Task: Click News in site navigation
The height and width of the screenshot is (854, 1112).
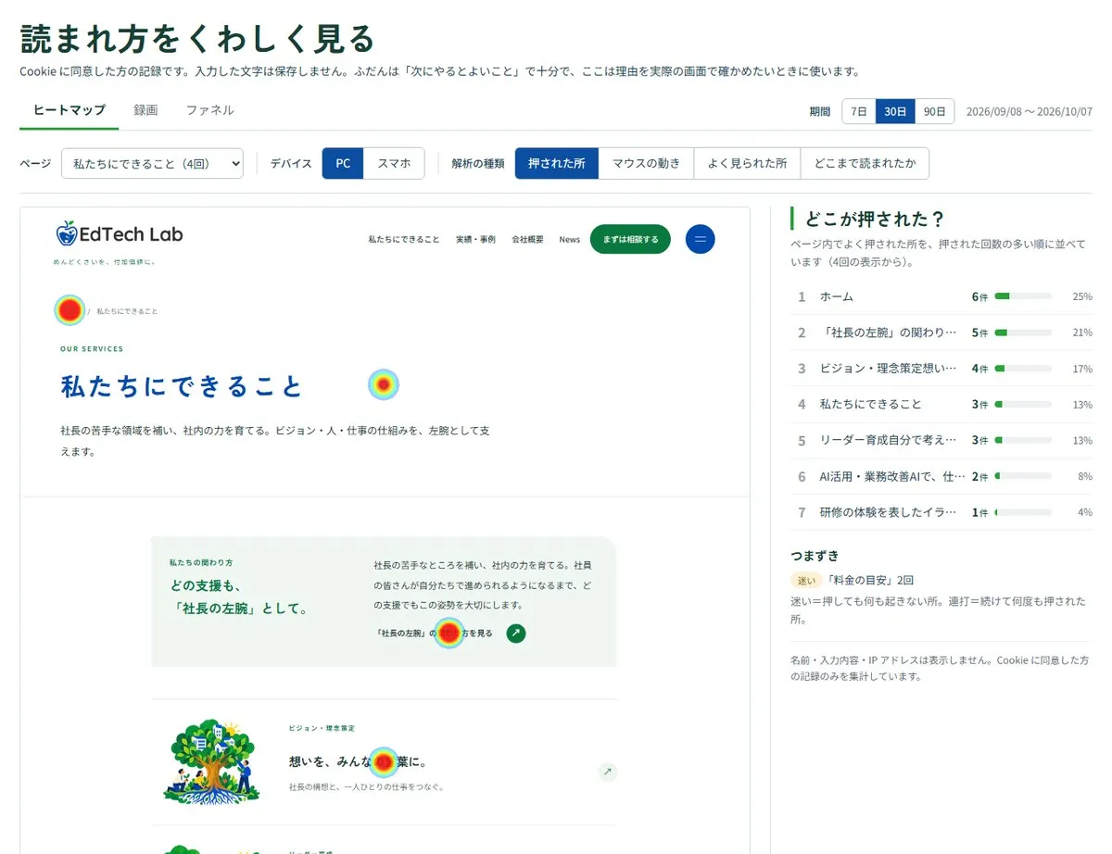Action: pos(569,239)
